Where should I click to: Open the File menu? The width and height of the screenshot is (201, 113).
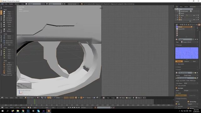pyautogui.click(x=6, y=4)
